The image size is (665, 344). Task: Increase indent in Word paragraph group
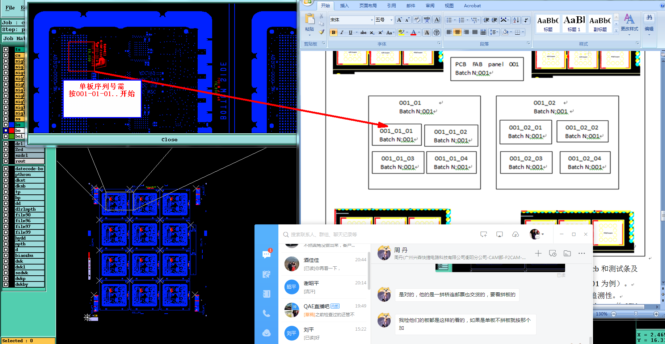pyautogui.click(x=494, y=20)
